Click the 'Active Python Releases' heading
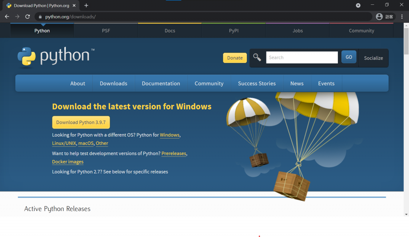409x237 pixels. (x=57, y=209)
